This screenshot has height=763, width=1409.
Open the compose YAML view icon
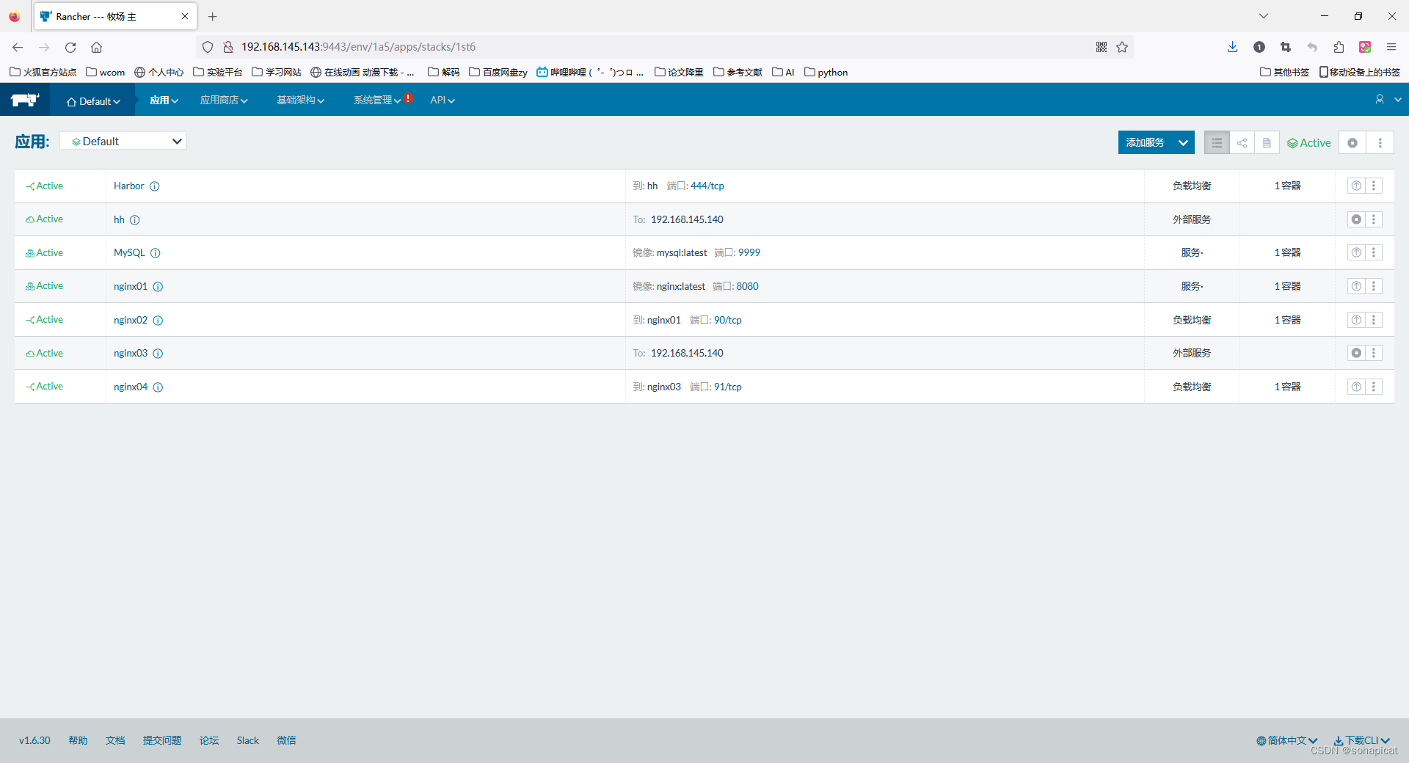(x=1267, y=143)
